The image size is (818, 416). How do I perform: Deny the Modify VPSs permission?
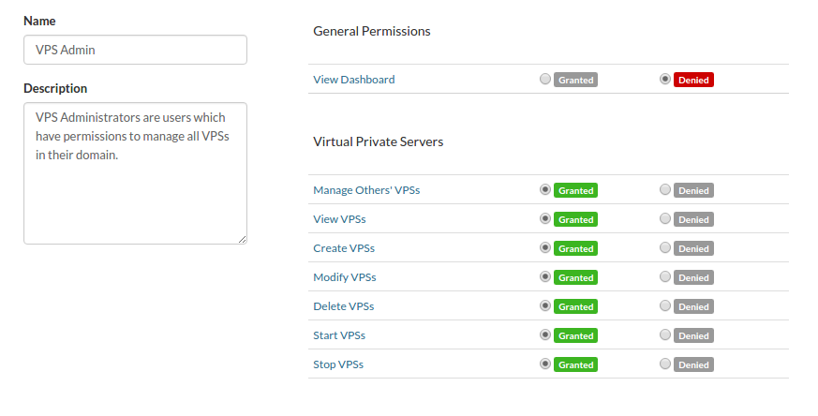tap(665, 277)
